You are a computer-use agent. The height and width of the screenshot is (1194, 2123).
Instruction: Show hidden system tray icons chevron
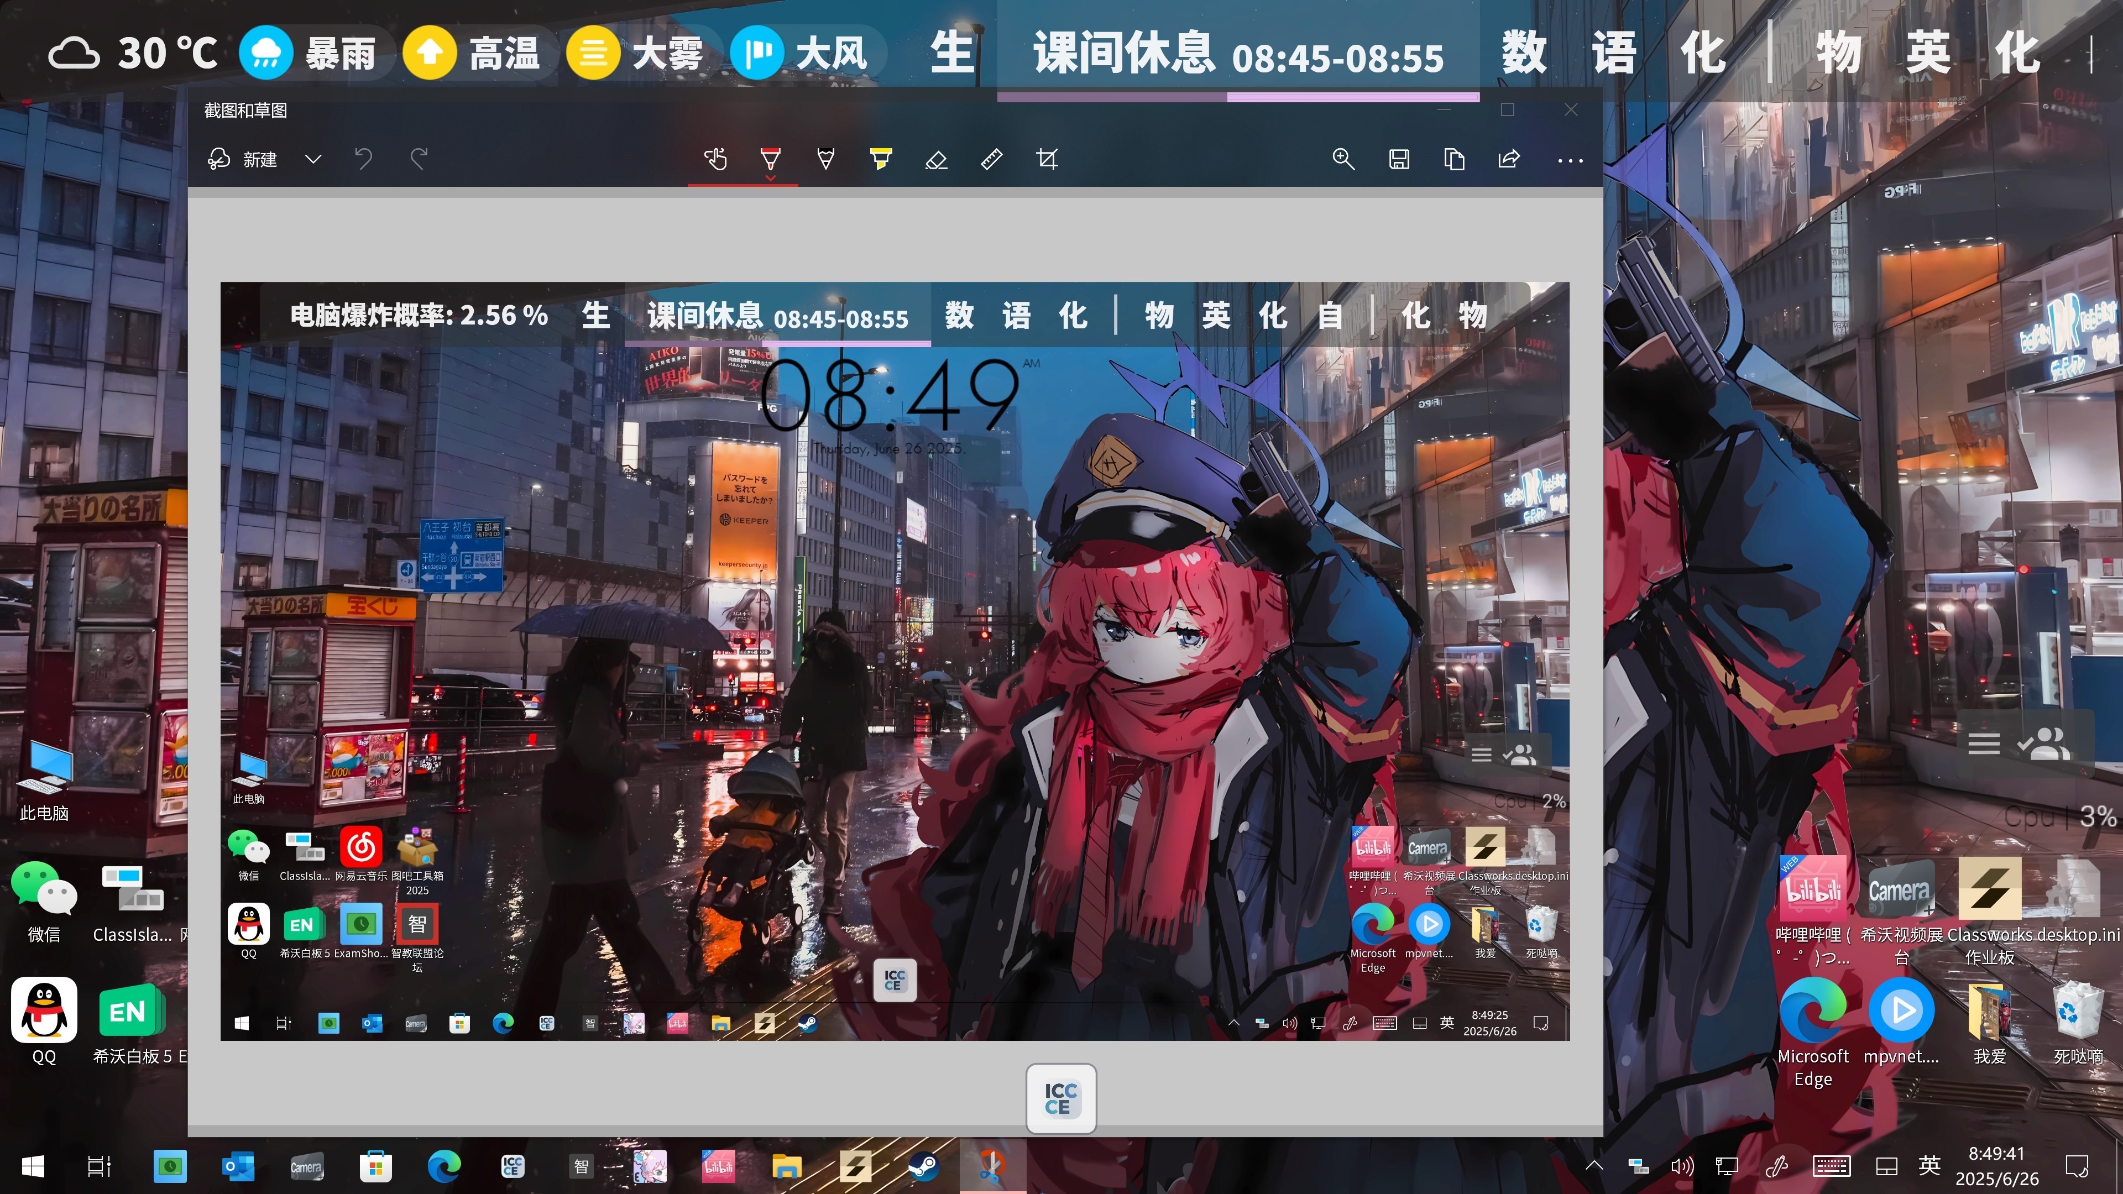[x=1594, y=1165]
